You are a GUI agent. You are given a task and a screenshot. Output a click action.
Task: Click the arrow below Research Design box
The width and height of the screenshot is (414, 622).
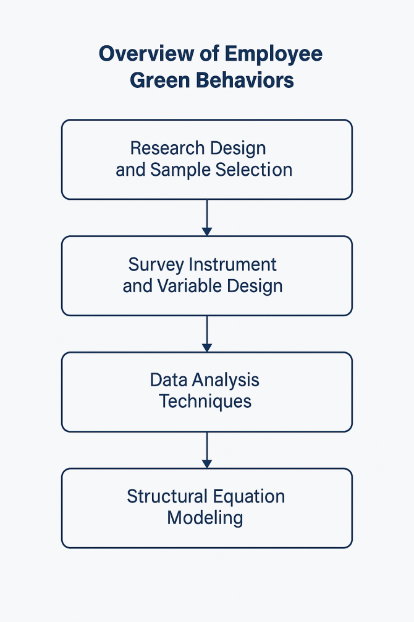pos(207,217)
